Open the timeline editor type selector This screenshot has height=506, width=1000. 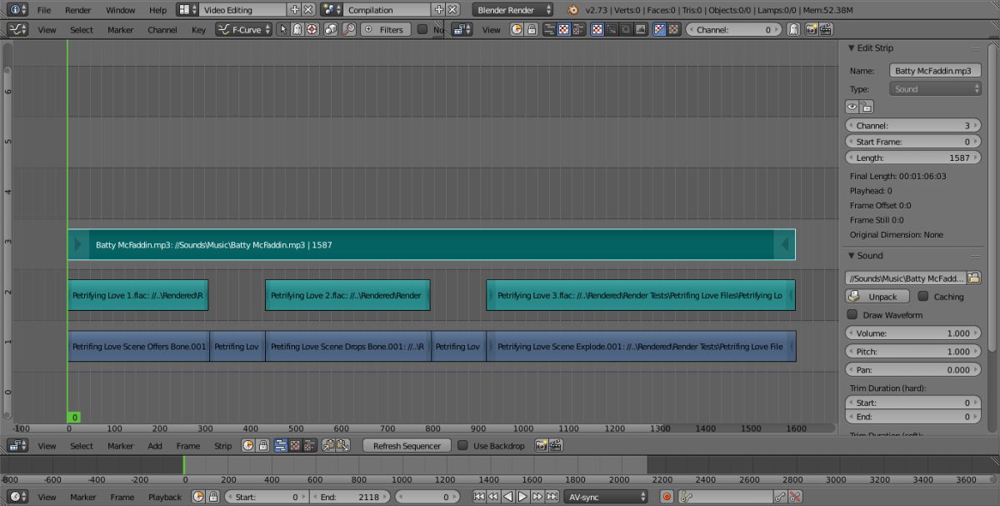(17, 497)
